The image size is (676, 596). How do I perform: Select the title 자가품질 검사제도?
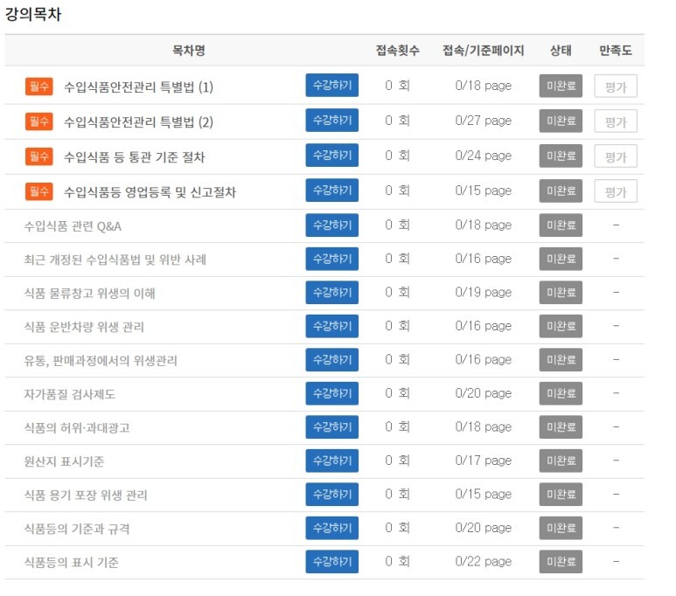coord(69,394)
